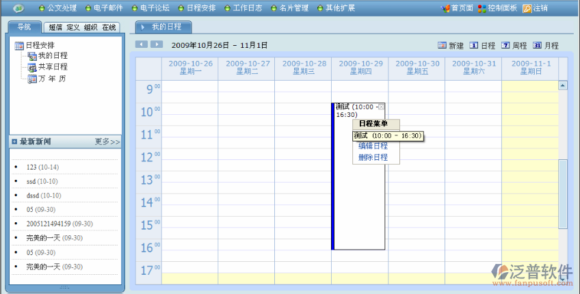
Task: Click the 9:00 time label
Action: 153,89
